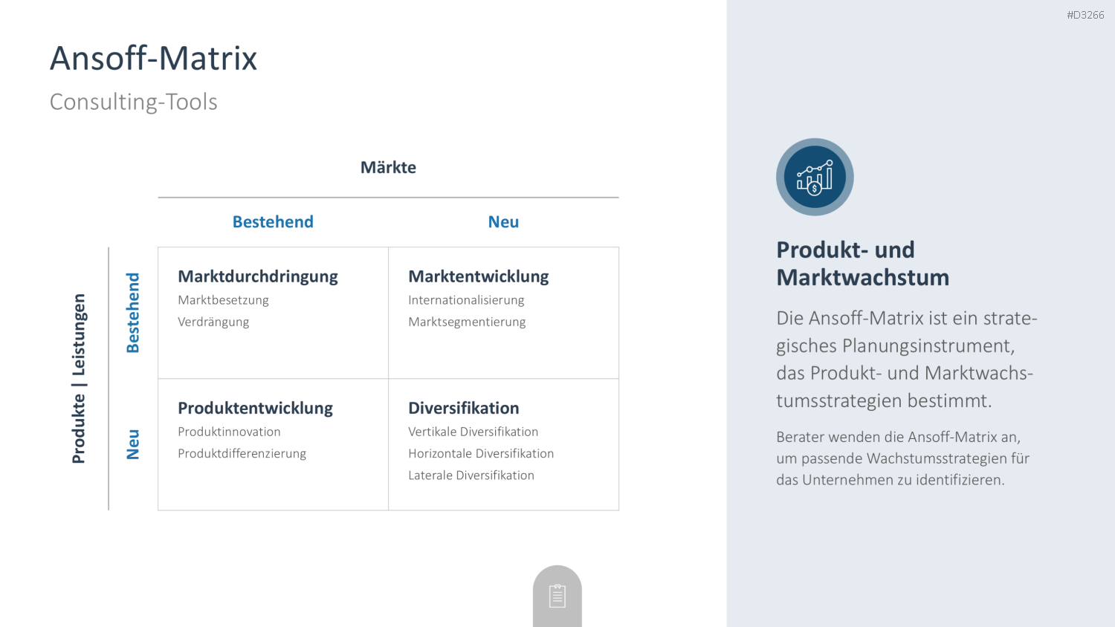Click the Produkte | Leistungen vertical label
1115x627 pixels.
coord(79,379)
